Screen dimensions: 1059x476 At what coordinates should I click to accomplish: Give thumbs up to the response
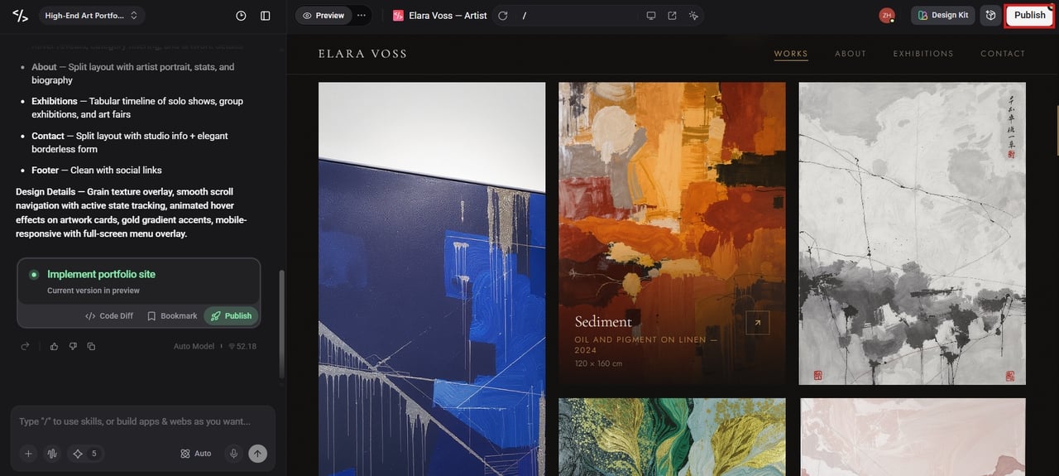click(54, 346)
